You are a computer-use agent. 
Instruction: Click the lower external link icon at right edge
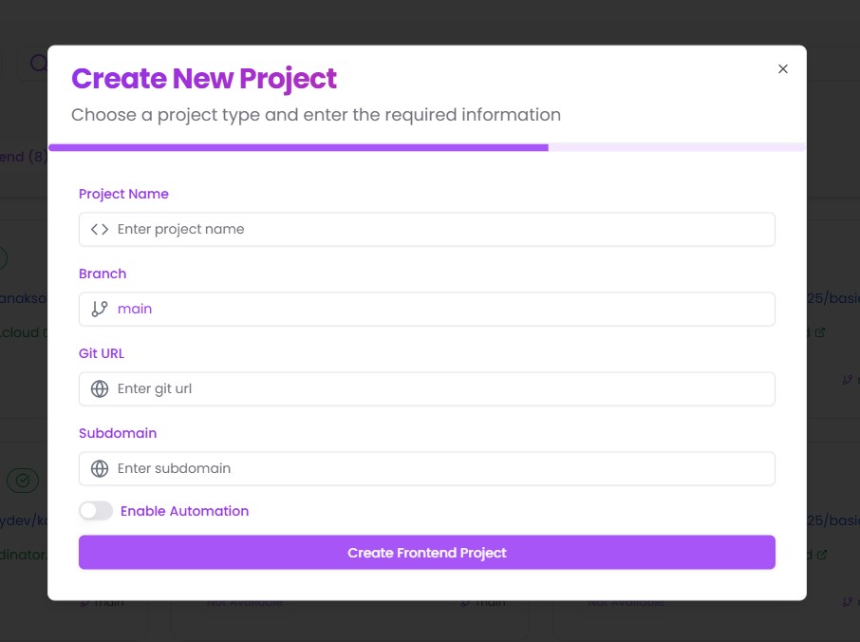click(822, 555)
